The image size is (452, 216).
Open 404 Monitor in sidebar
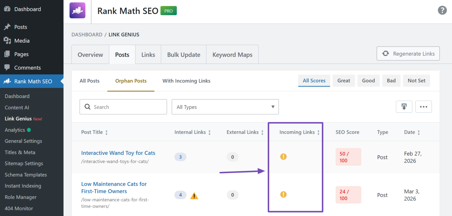(19, 209)
